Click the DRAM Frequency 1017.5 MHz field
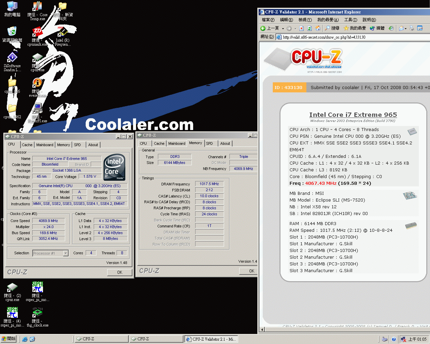 pyautogui.click(x=209, y=184)
